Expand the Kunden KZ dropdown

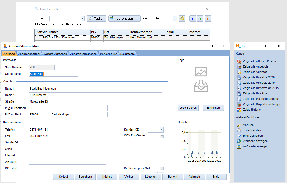tap(162, 130)
